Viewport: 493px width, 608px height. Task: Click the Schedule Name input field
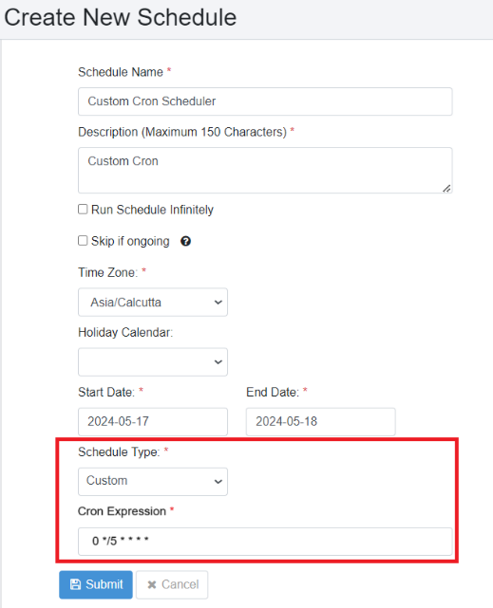pos(265,101)
